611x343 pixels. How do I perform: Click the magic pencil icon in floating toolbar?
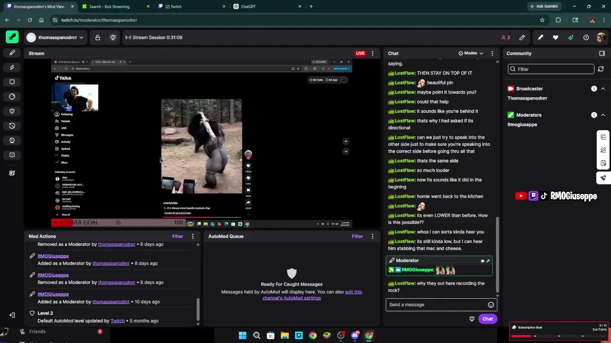pyautogui.click(x=603, y=150)
